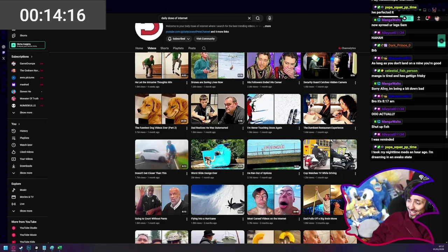Open Downloads in the sidebar
This screenshot has height=252, width=448.
(26, 166)
